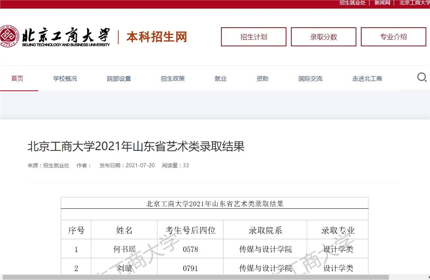The height and width of the screenshot is (280, 430).
Task: Click 作者： label text
Action: click(84, 165)
